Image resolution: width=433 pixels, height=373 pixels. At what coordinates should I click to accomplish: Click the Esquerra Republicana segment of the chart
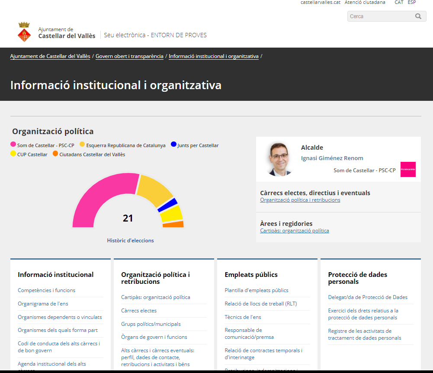154,190
